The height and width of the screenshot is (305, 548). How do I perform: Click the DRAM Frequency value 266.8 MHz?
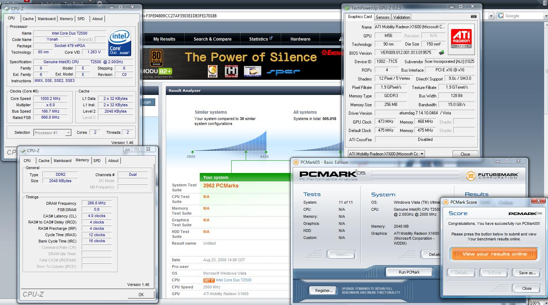click(97, 203)
